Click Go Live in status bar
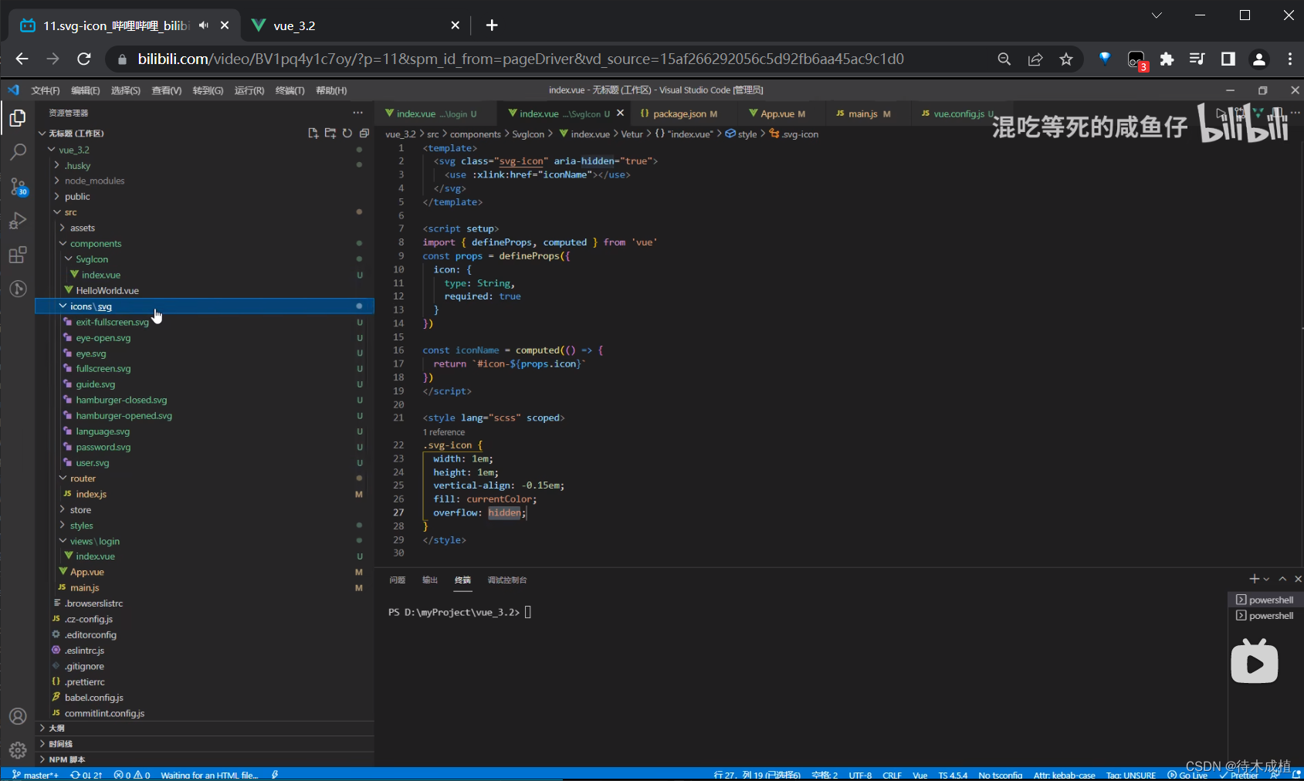This screenshot has height=781, width=1304. 1187,775
